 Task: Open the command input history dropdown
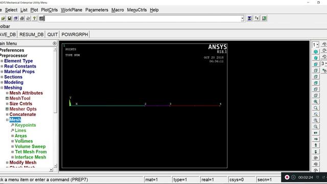point(242,18)
